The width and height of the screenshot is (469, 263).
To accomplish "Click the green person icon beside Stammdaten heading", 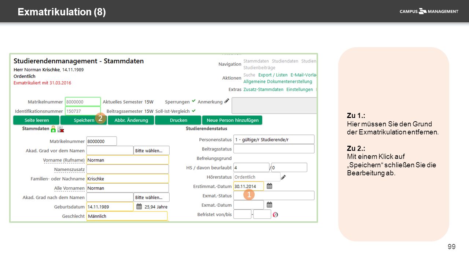I will point(53,129).
